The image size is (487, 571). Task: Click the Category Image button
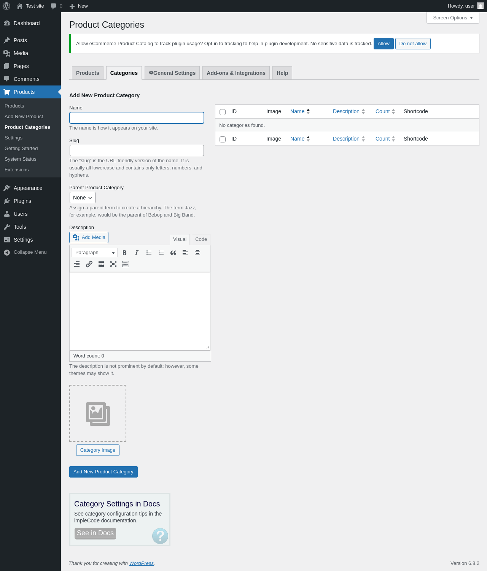point(98,450)
